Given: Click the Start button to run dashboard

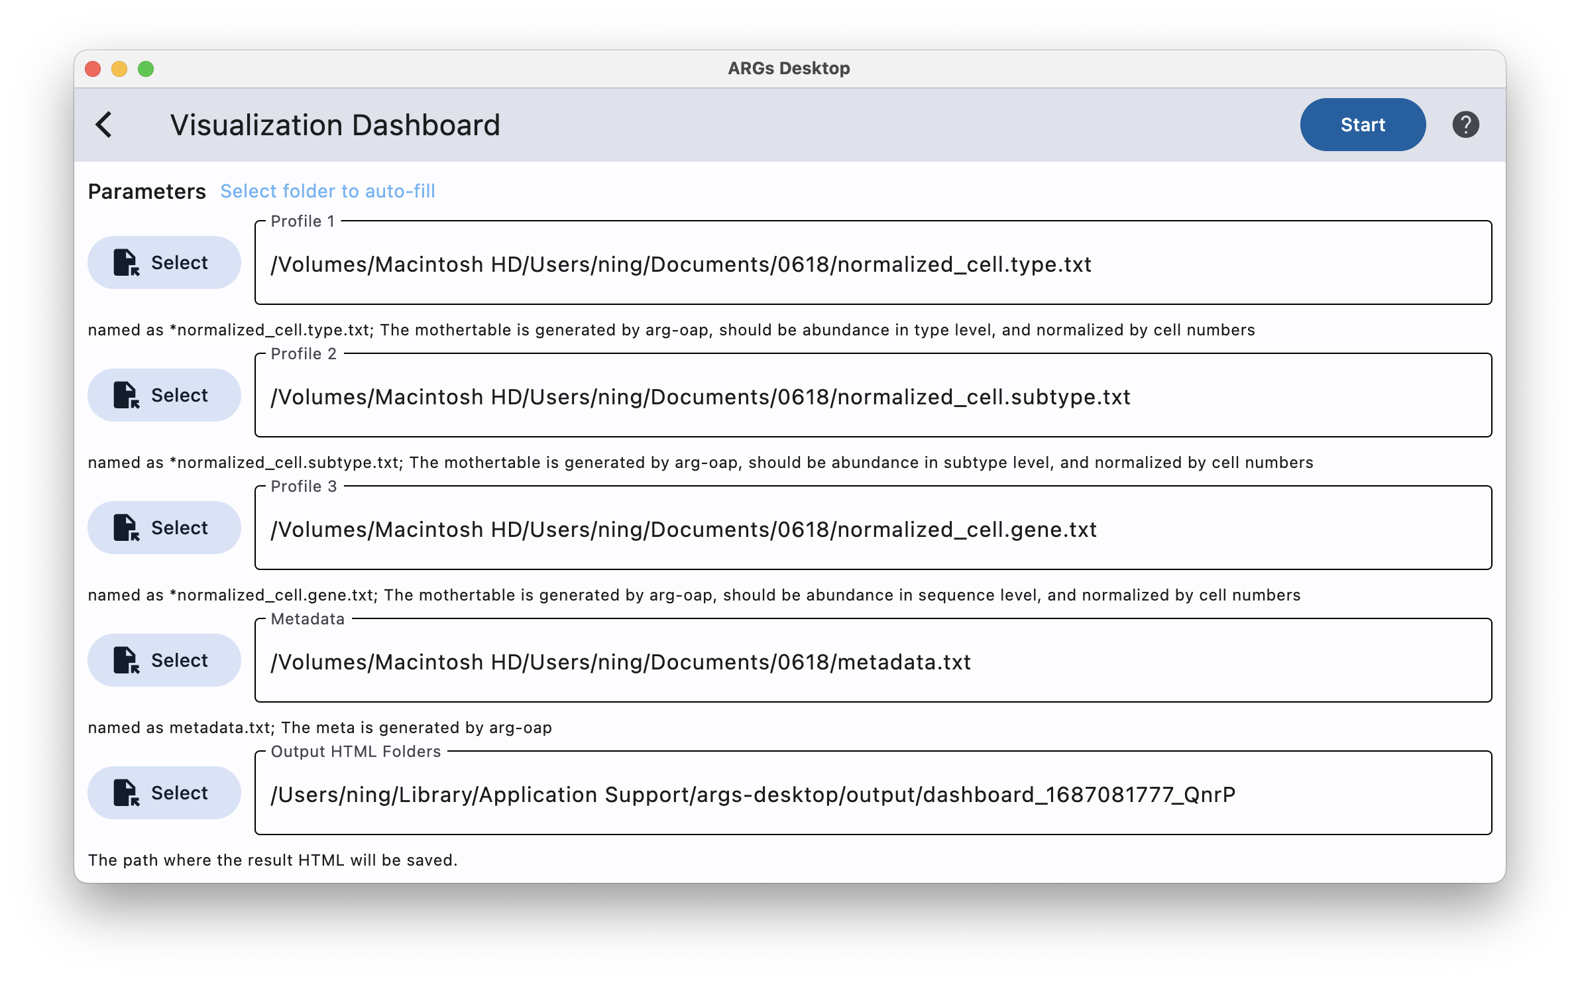Looking at the screenshot, I should [x=1362, y=123].
